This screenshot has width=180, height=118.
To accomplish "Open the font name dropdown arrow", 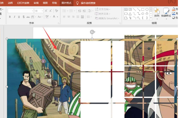I will 33,11.
